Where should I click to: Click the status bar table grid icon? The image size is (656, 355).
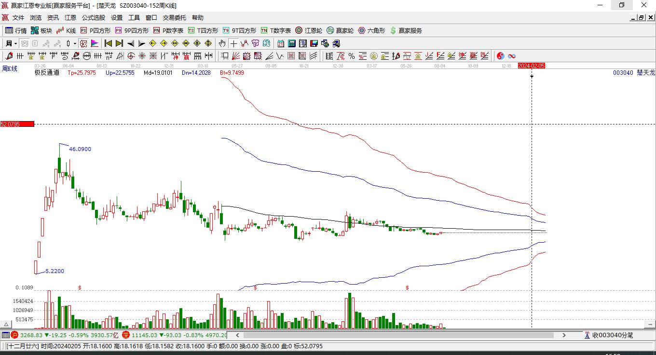5,335
